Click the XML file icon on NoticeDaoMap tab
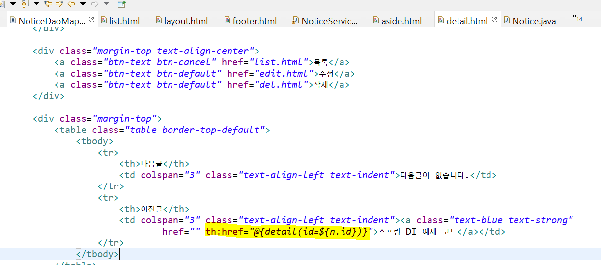This screenshot has width=601, height=265. (12, 21)
